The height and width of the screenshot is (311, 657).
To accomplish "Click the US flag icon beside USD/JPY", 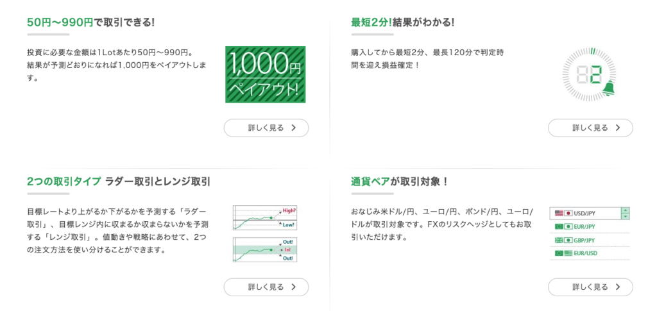I will [559, 213].
